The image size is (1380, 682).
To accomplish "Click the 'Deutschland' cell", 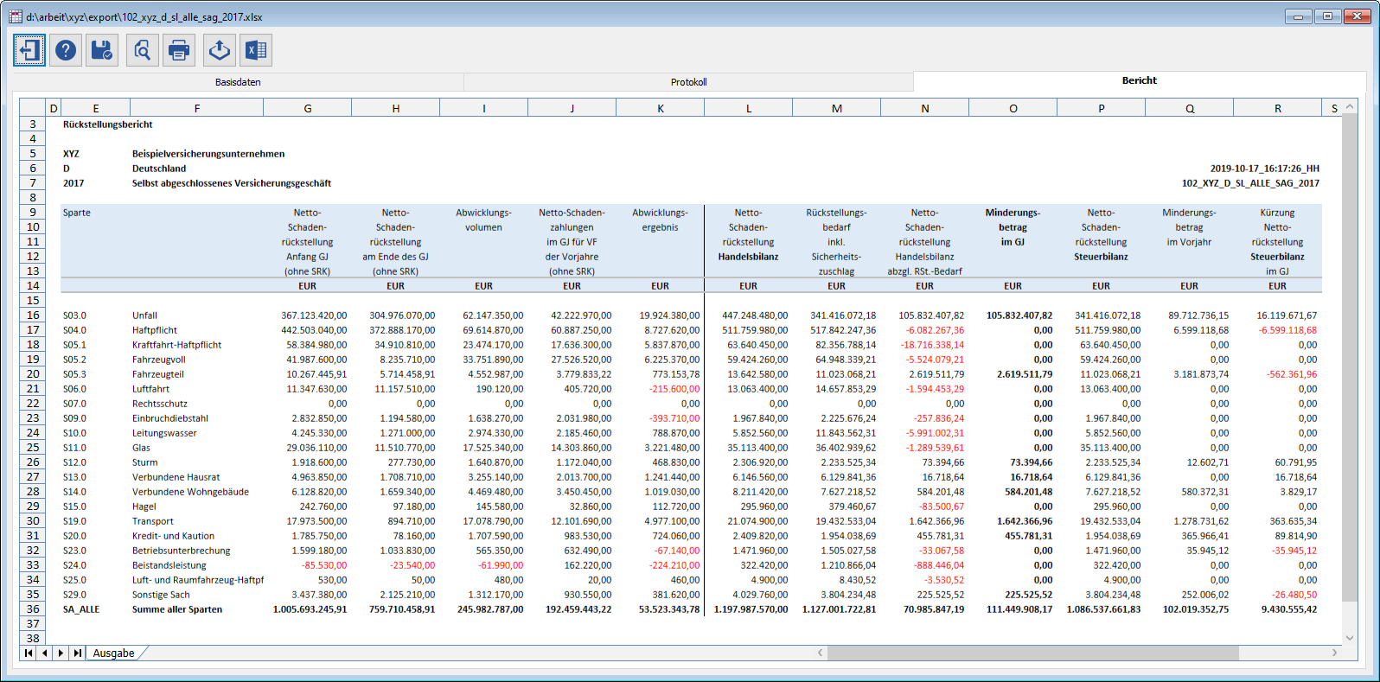I will point(159,169).
